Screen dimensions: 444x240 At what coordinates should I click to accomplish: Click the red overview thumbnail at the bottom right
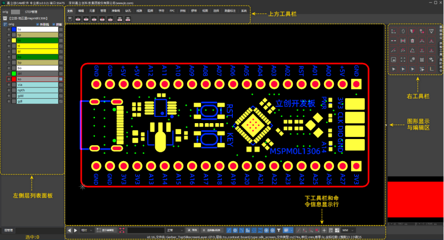tap(416, 199)
